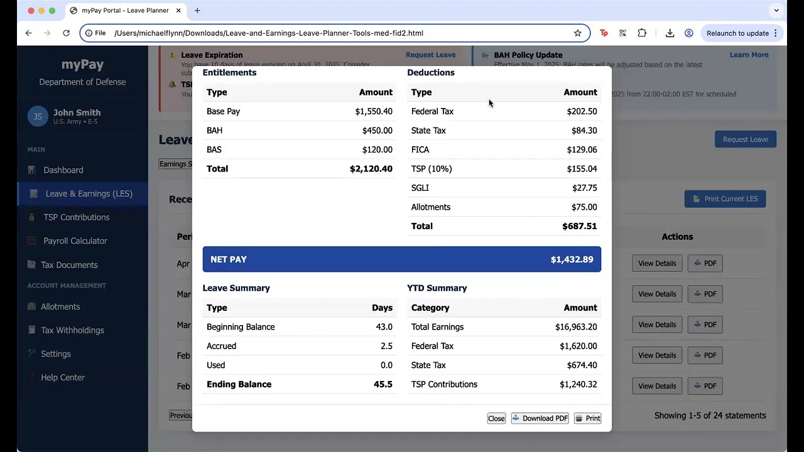Click Relaunch to update button

point(741,33)
